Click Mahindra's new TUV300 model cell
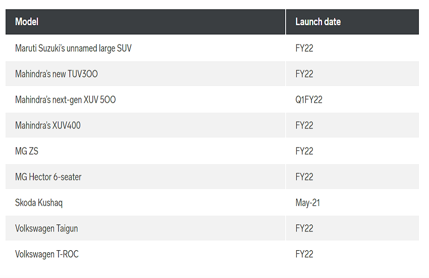 pos(57,74)
